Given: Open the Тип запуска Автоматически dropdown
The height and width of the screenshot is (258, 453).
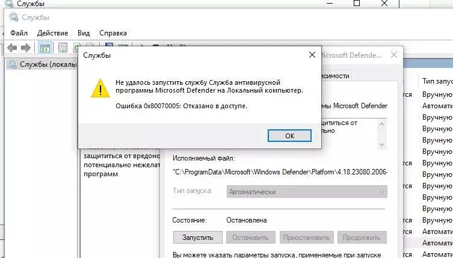Looking at the screenshot, I should (x=307, y=192).
